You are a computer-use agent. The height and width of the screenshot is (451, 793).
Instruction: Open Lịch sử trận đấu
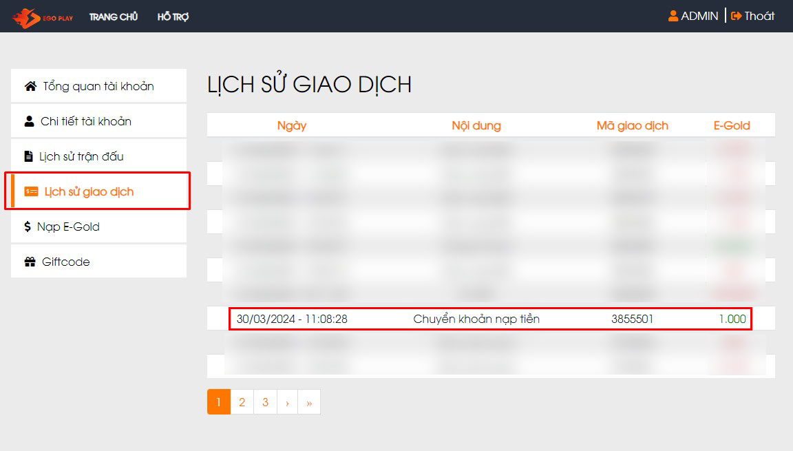(98, 156)
